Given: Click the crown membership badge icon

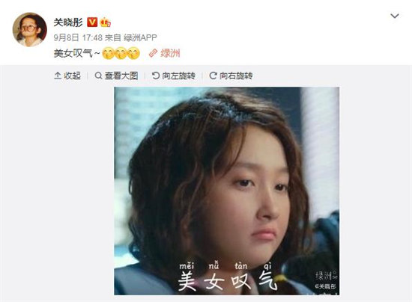Looking at the screenshot, I should point(106,22).
